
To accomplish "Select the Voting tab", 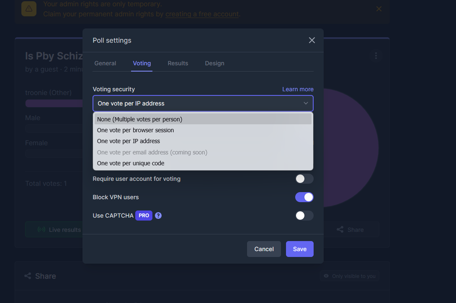I will pos(142,63).
